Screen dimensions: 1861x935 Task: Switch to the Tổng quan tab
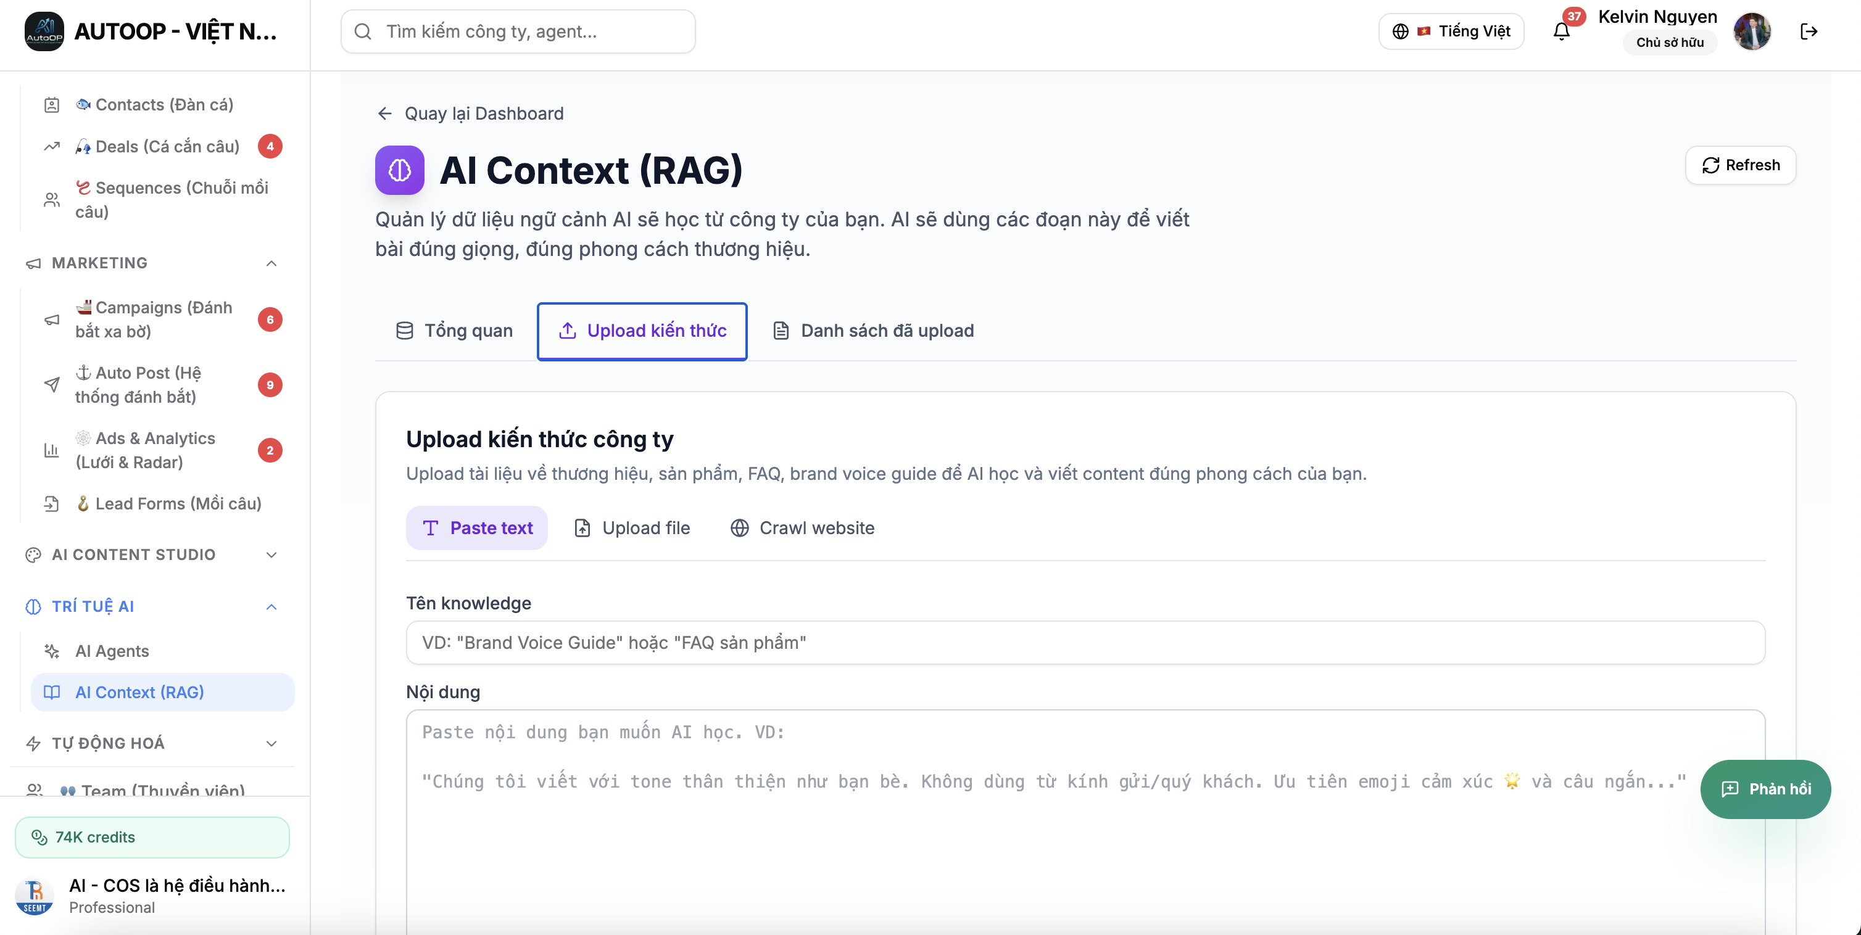point(454,331)
